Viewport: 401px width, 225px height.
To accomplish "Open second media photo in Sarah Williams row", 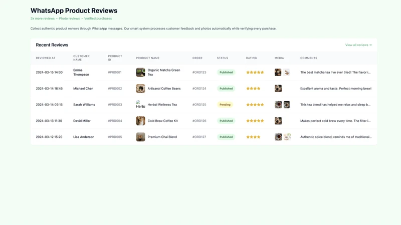I will (x=286, y=104).
